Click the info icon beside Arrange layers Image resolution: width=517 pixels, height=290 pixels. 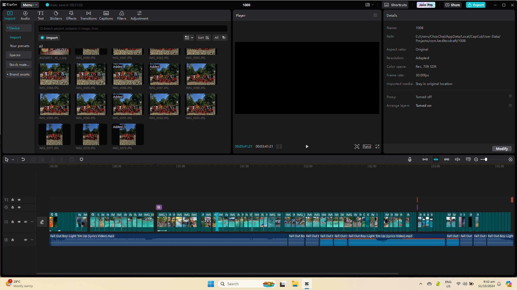tap(510, 106)
